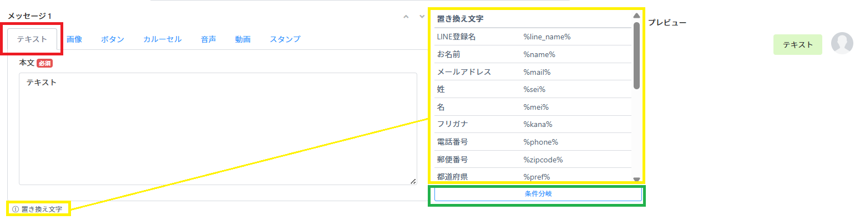Open the 音声 tab
This screenshot has width=860, height=220.
tap(209, 39)
